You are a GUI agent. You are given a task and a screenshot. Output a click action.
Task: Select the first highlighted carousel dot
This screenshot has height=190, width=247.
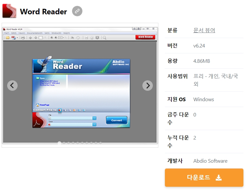(59, 143)
